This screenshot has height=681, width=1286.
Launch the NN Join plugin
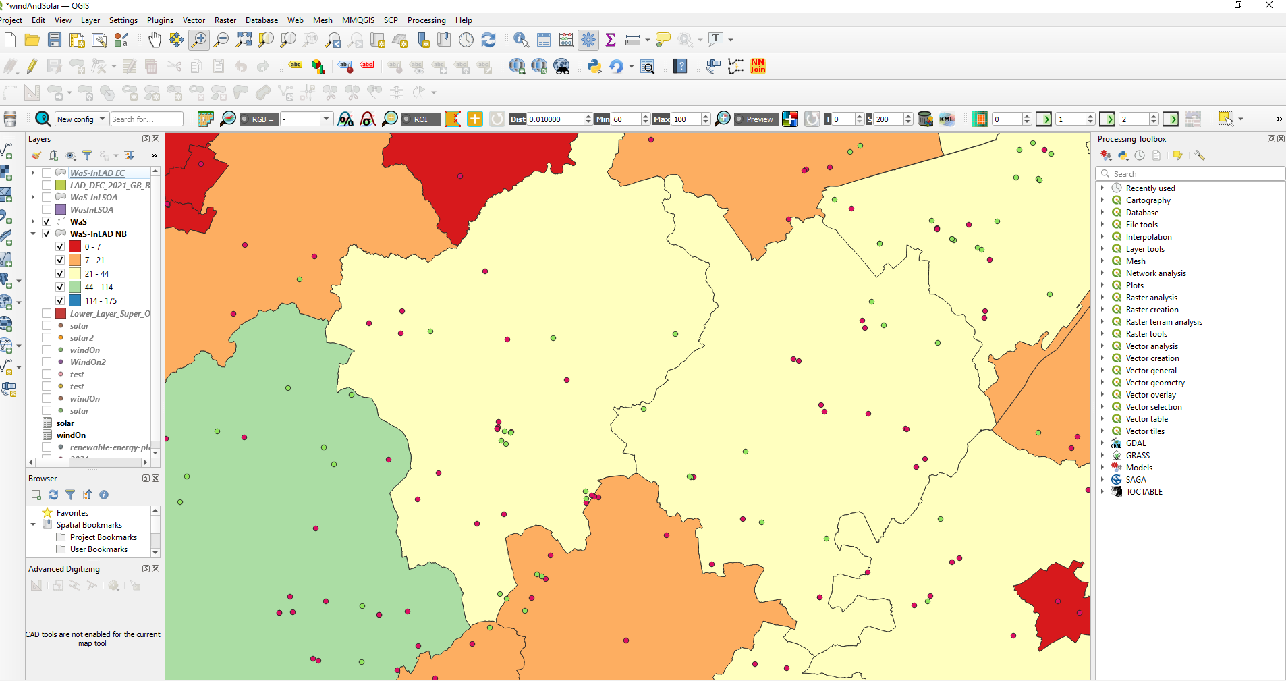click(757, 66)
